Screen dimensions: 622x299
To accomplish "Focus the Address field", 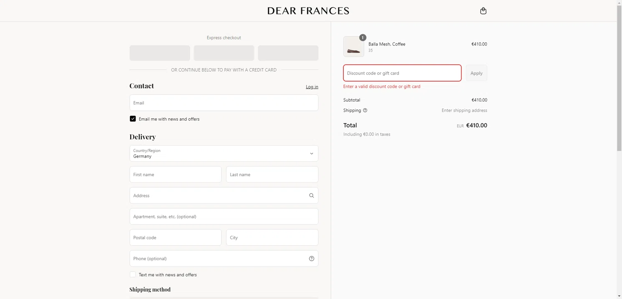I will click(224, 196).
